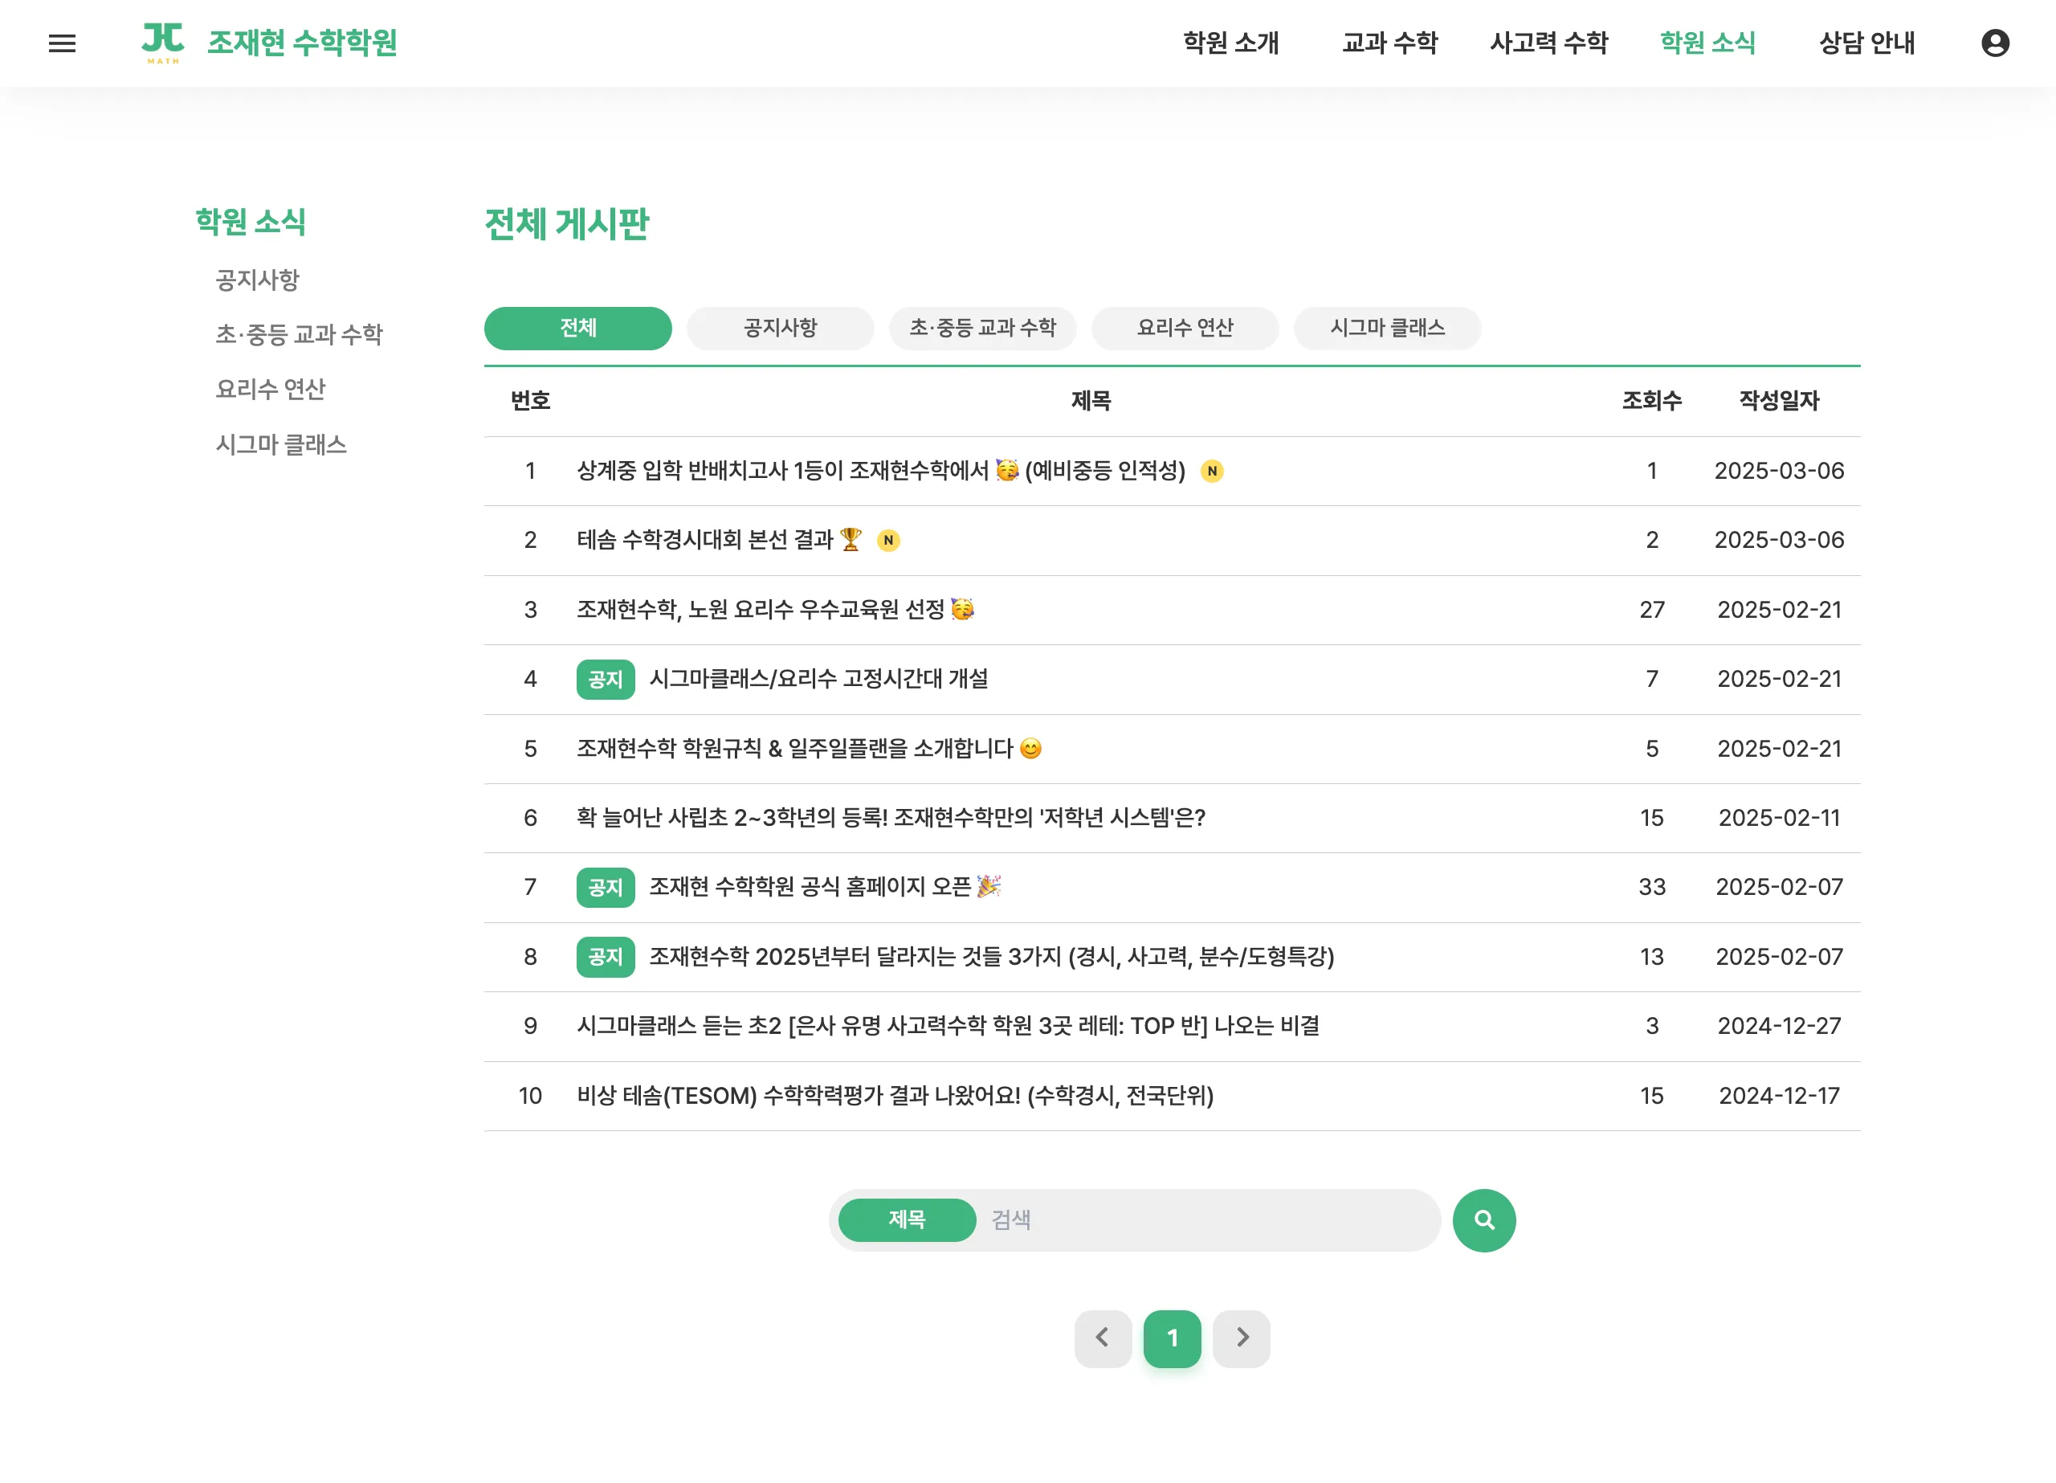Open 공지사항 in the left sidebar

click(x=256, y=280)
